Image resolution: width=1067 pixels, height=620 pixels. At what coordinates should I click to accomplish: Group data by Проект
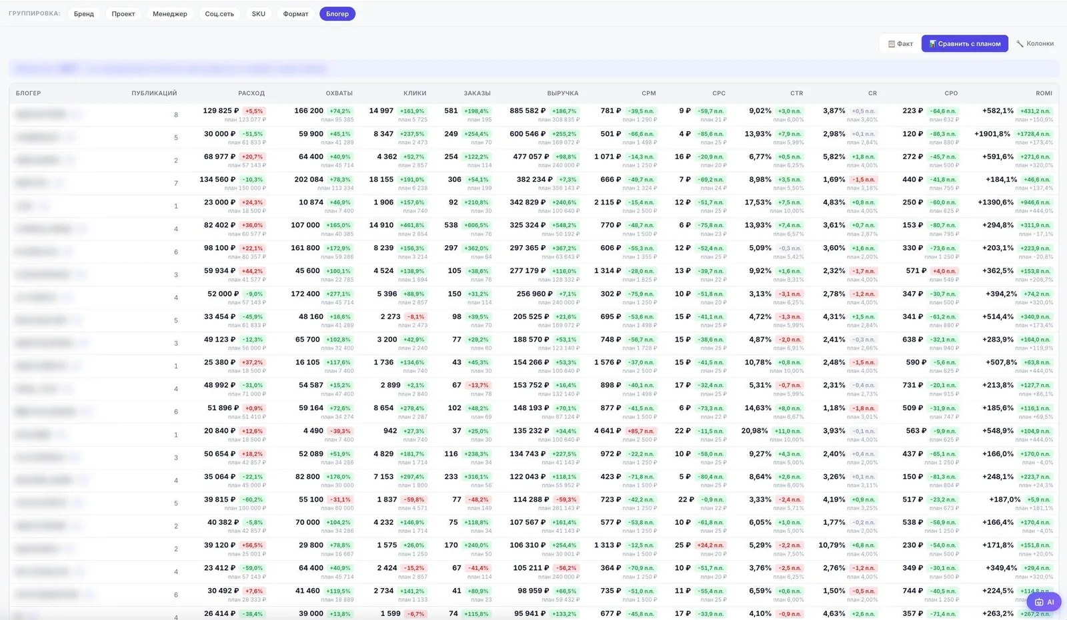tap(123, 14)
